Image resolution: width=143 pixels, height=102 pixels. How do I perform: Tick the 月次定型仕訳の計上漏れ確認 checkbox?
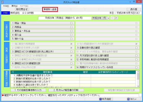[136, 56]
